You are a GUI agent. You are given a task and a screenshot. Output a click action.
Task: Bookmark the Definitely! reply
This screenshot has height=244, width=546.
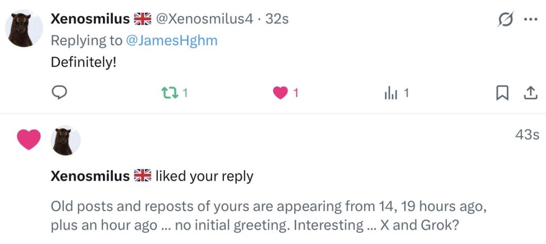[502, 93]
